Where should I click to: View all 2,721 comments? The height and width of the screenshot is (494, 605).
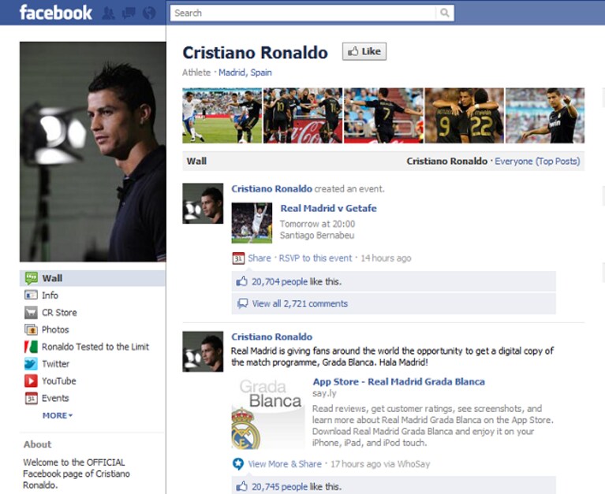[x=300, y=303]
